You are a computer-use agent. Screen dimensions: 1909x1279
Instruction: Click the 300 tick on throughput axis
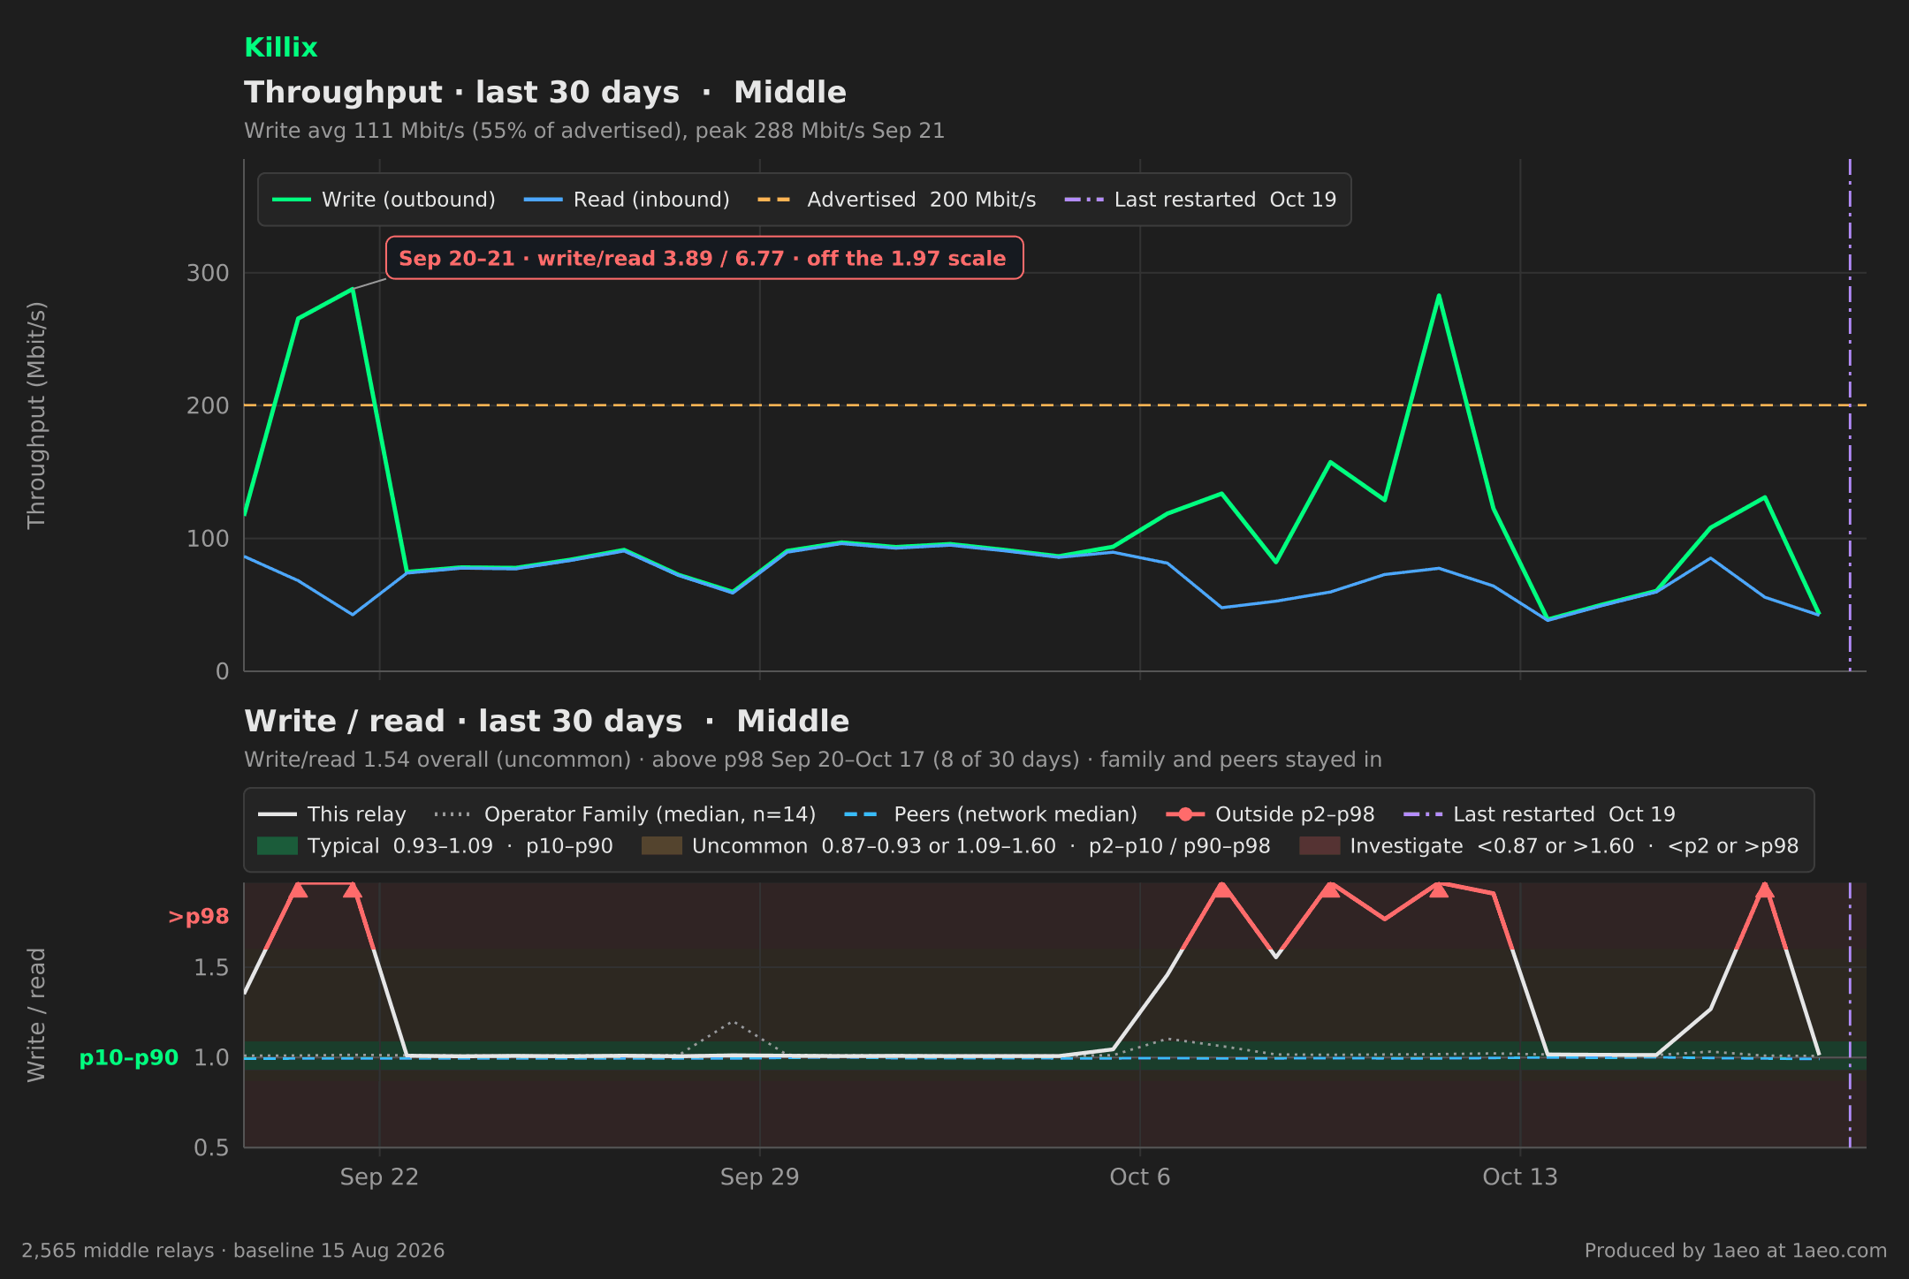tap(208, 273)
